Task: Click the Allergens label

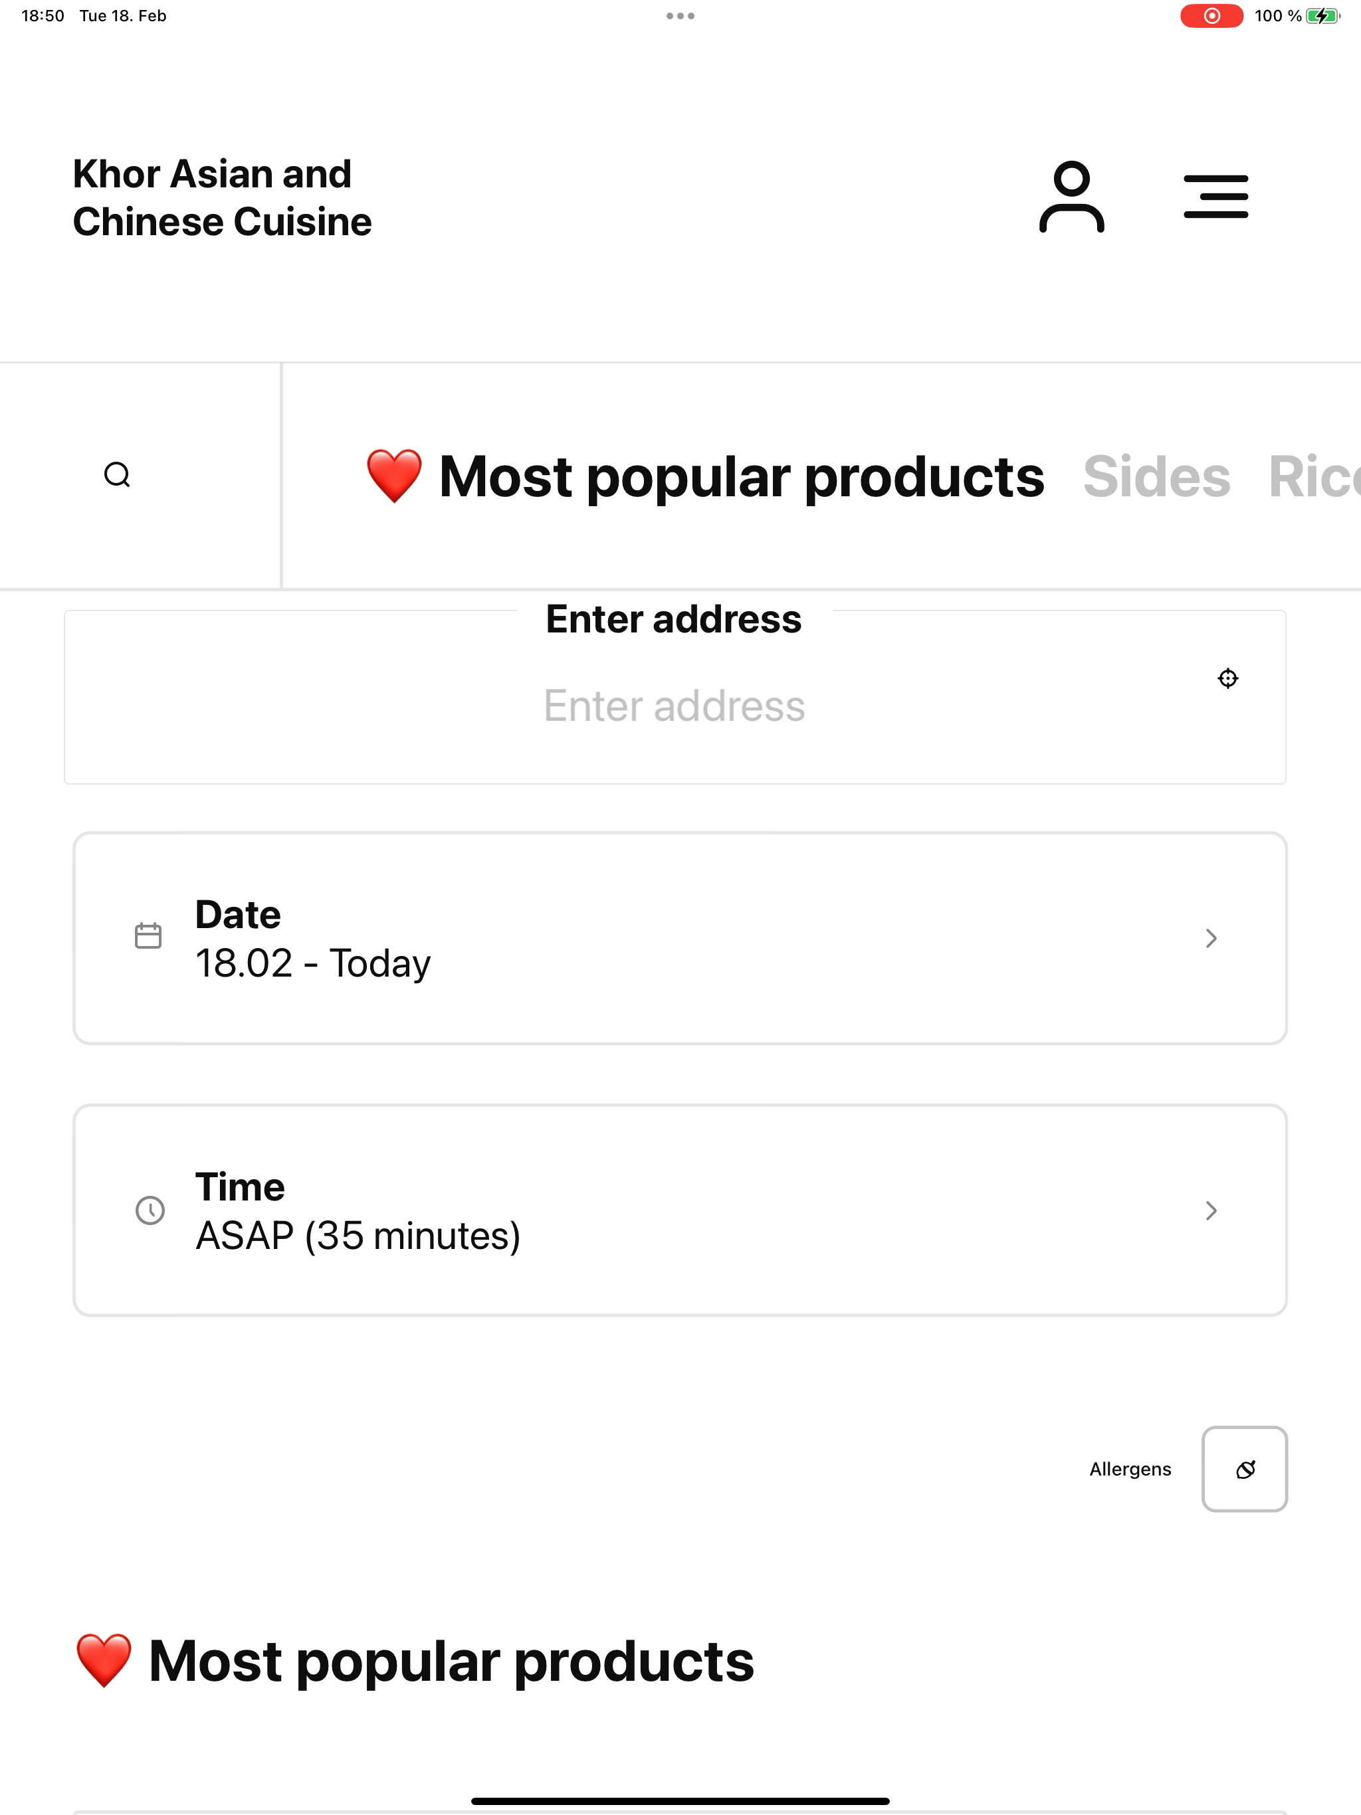Action: [x=1130, y=1470]
